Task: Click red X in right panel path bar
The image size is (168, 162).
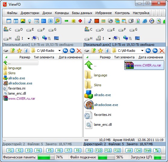Action: [x=162, y=51]
